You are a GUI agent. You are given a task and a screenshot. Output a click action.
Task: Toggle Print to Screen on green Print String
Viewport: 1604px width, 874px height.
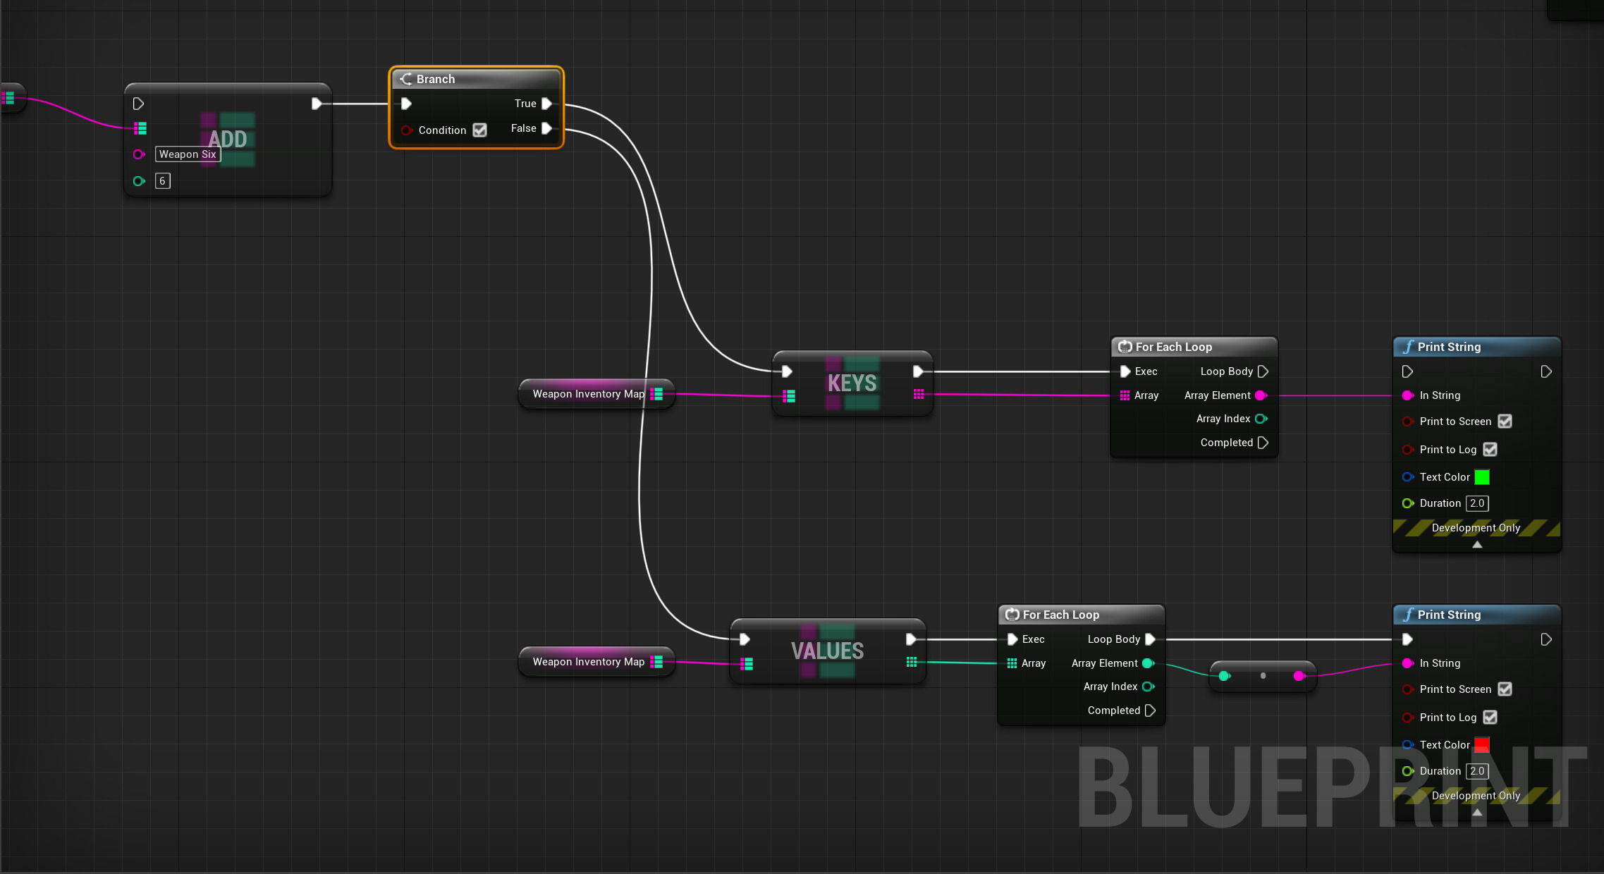[x=1505, y=421]
